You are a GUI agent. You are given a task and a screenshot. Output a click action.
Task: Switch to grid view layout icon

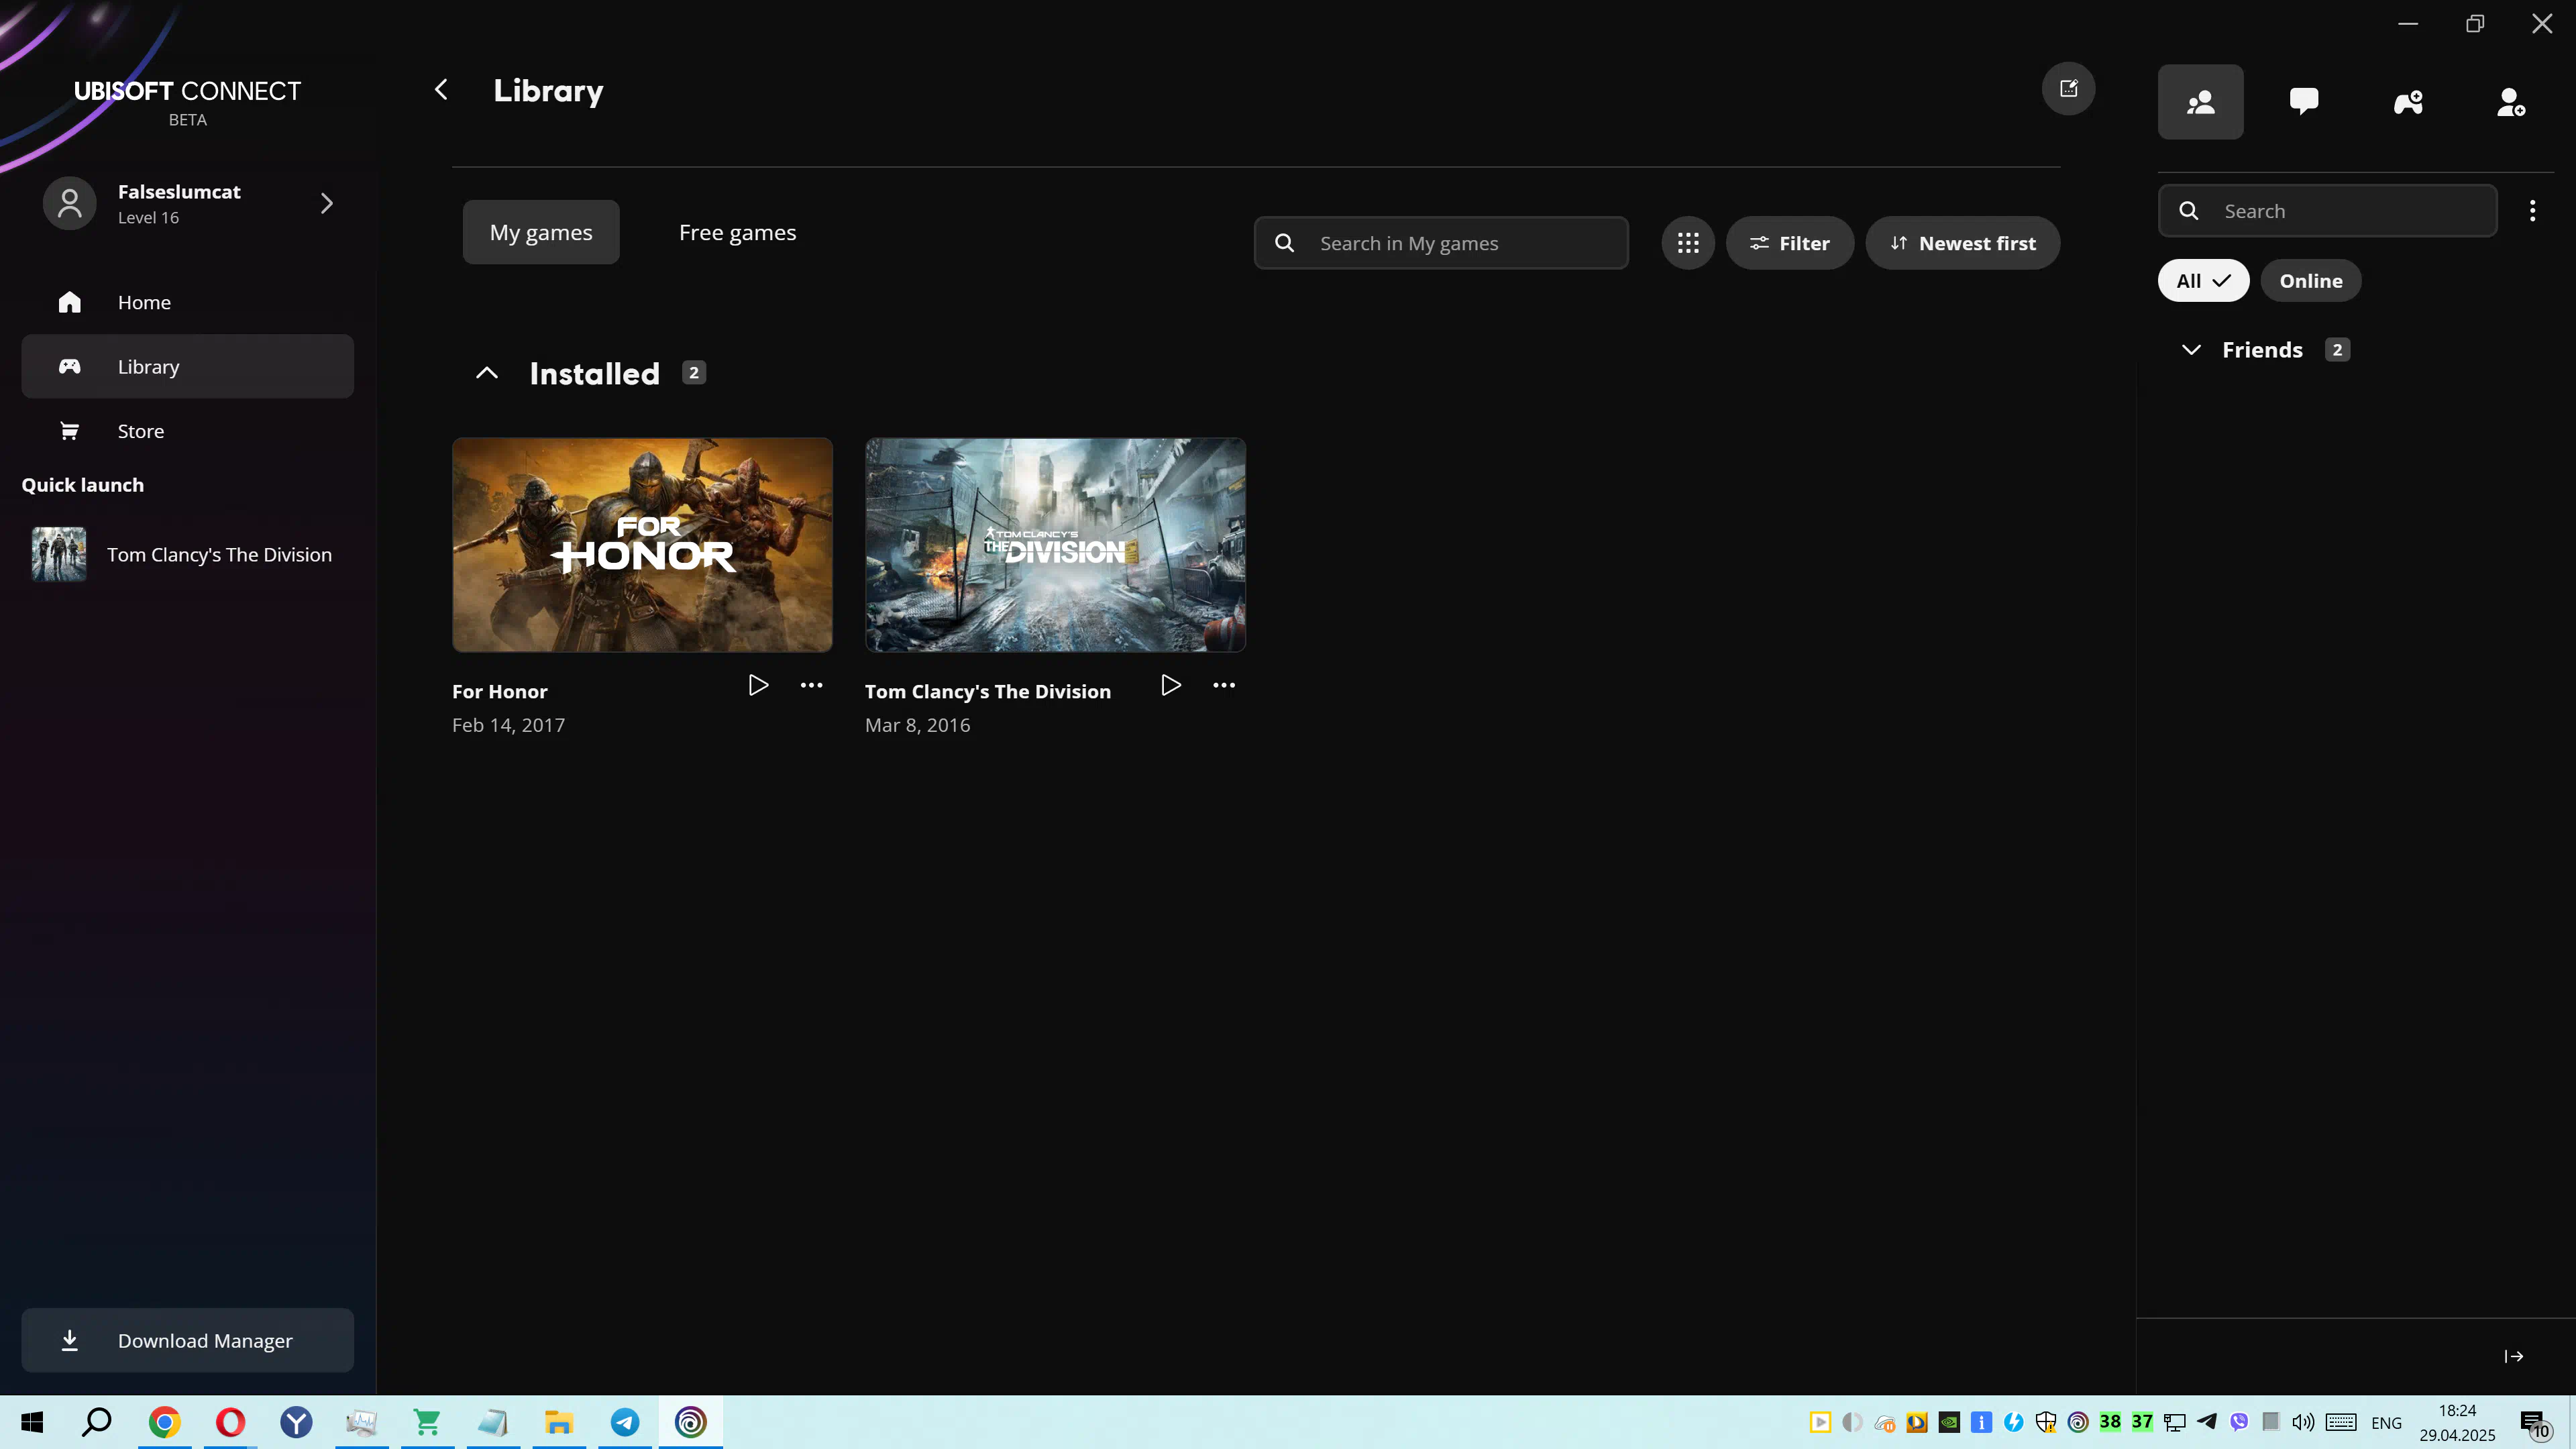1688,243
